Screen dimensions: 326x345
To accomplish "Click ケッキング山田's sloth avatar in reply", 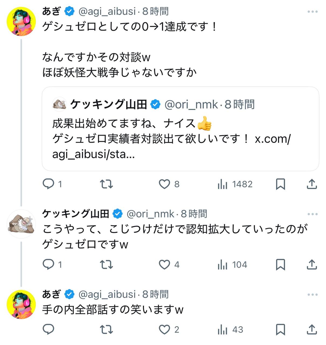I will click(21, 224).
